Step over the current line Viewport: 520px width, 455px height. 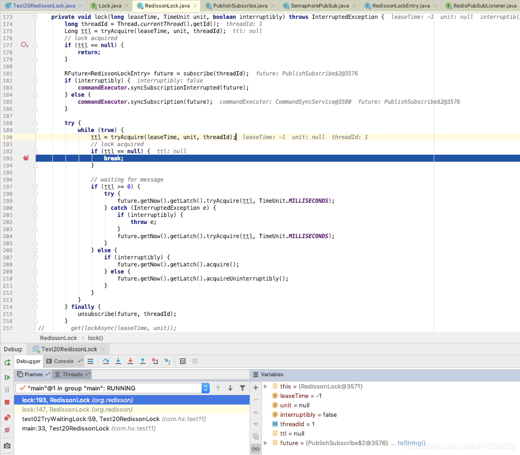click(x=106, y=362)
